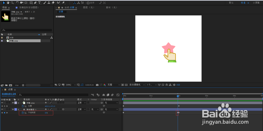Switch to 效果控件 形状图层1 tab
Screen dimensions: 263x131
29,8
